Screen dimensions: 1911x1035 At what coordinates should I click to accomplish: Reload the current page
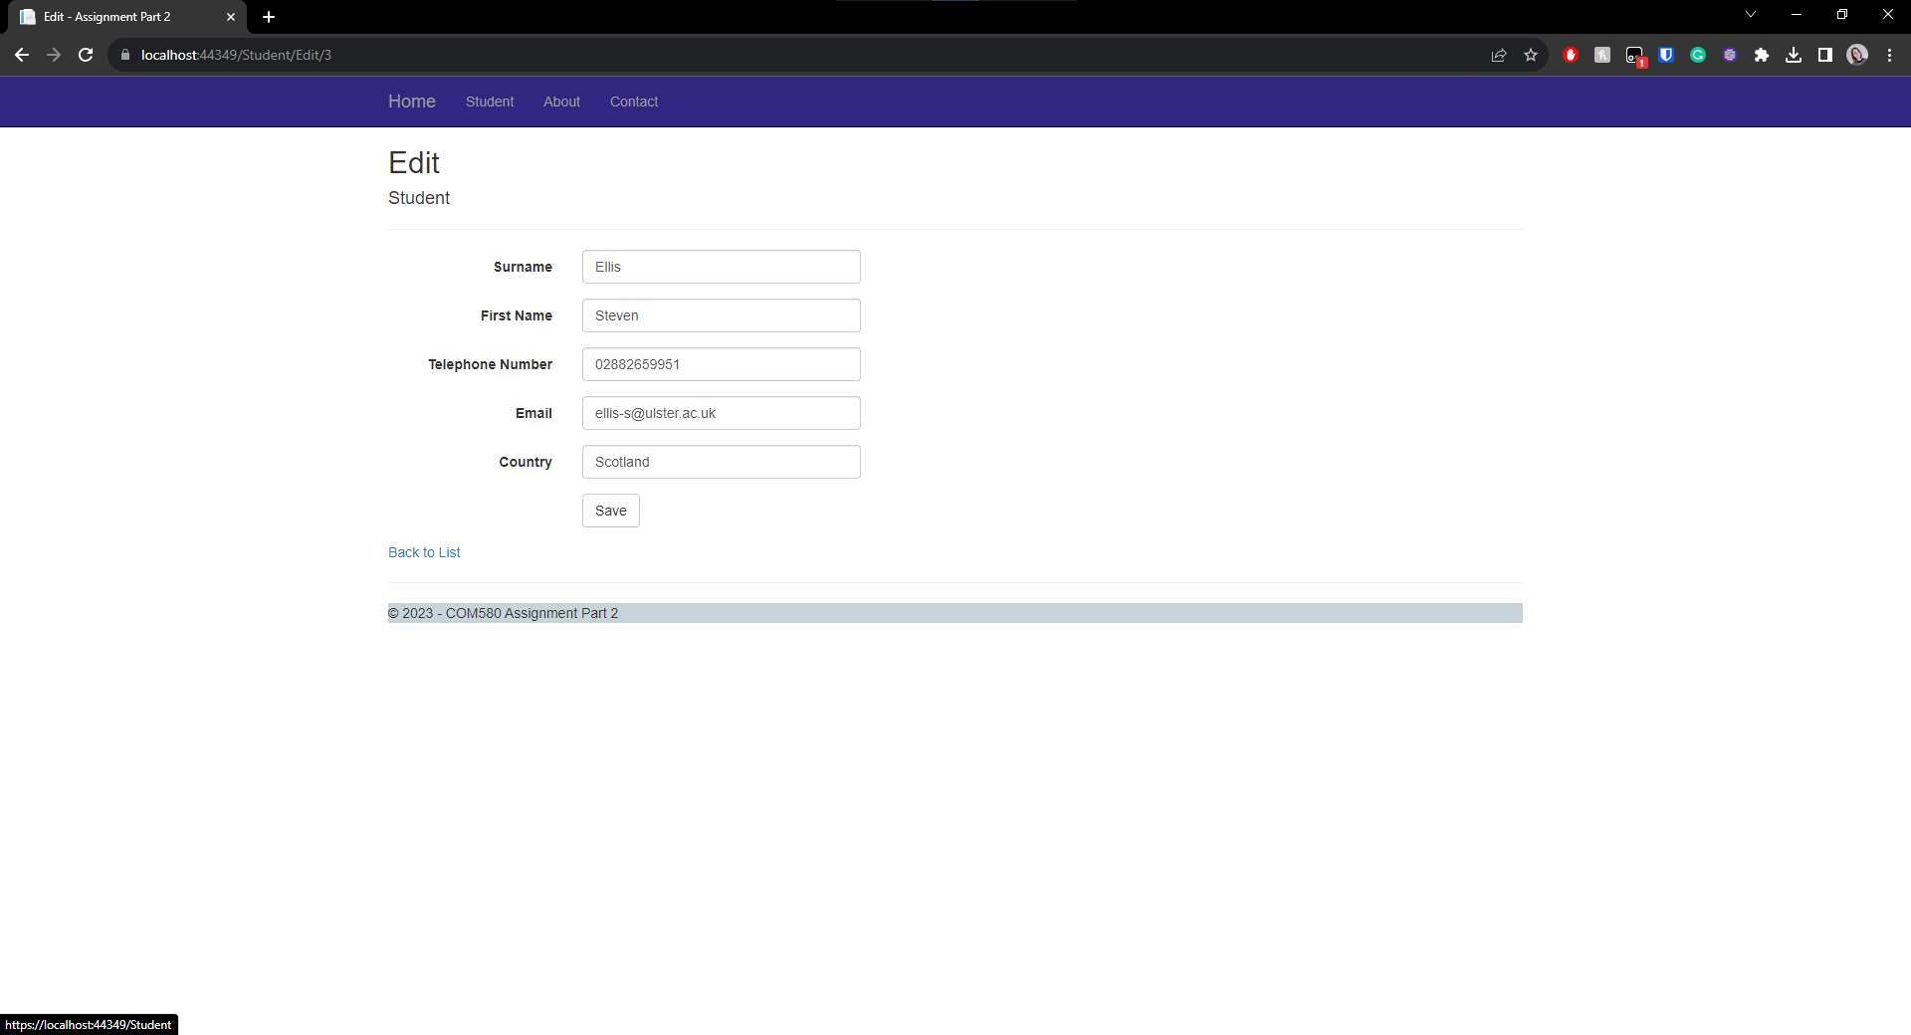click(86, 55)
